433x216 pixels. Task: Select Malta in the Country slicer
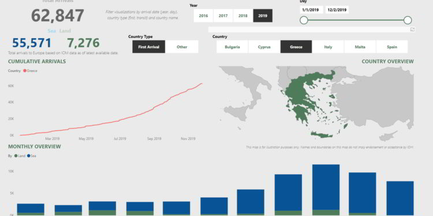click(x=360, y=47)
